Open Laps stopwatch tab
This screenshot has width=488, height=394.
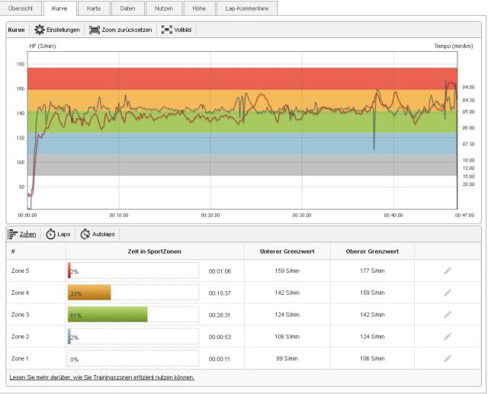50,234
